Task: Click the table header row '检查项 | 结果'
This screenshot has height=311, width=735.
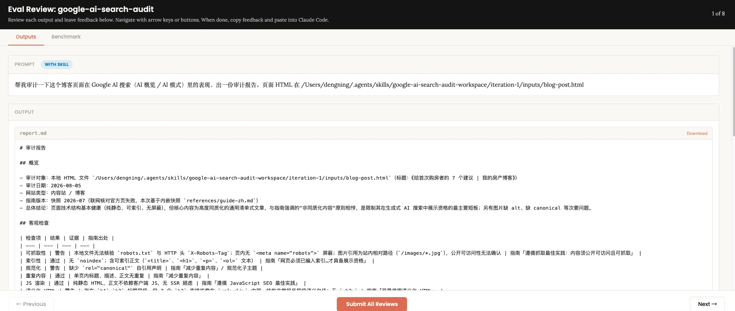Action: pyautogui.click(x=67, y=238)
